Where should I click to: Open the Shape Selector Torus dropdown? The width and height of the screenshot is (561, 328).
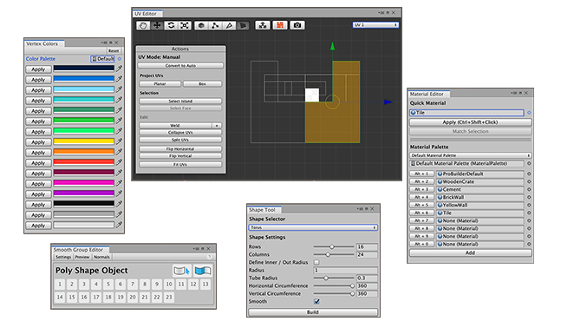[x=313, y=227]
